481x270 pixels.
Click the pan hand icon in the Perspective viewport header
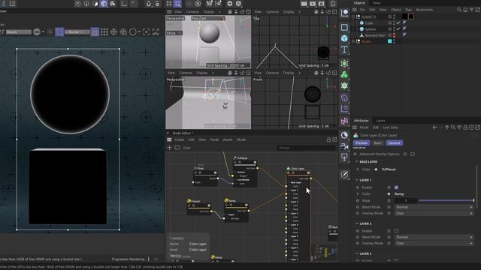pyautogui.click(x=229, y=12)
